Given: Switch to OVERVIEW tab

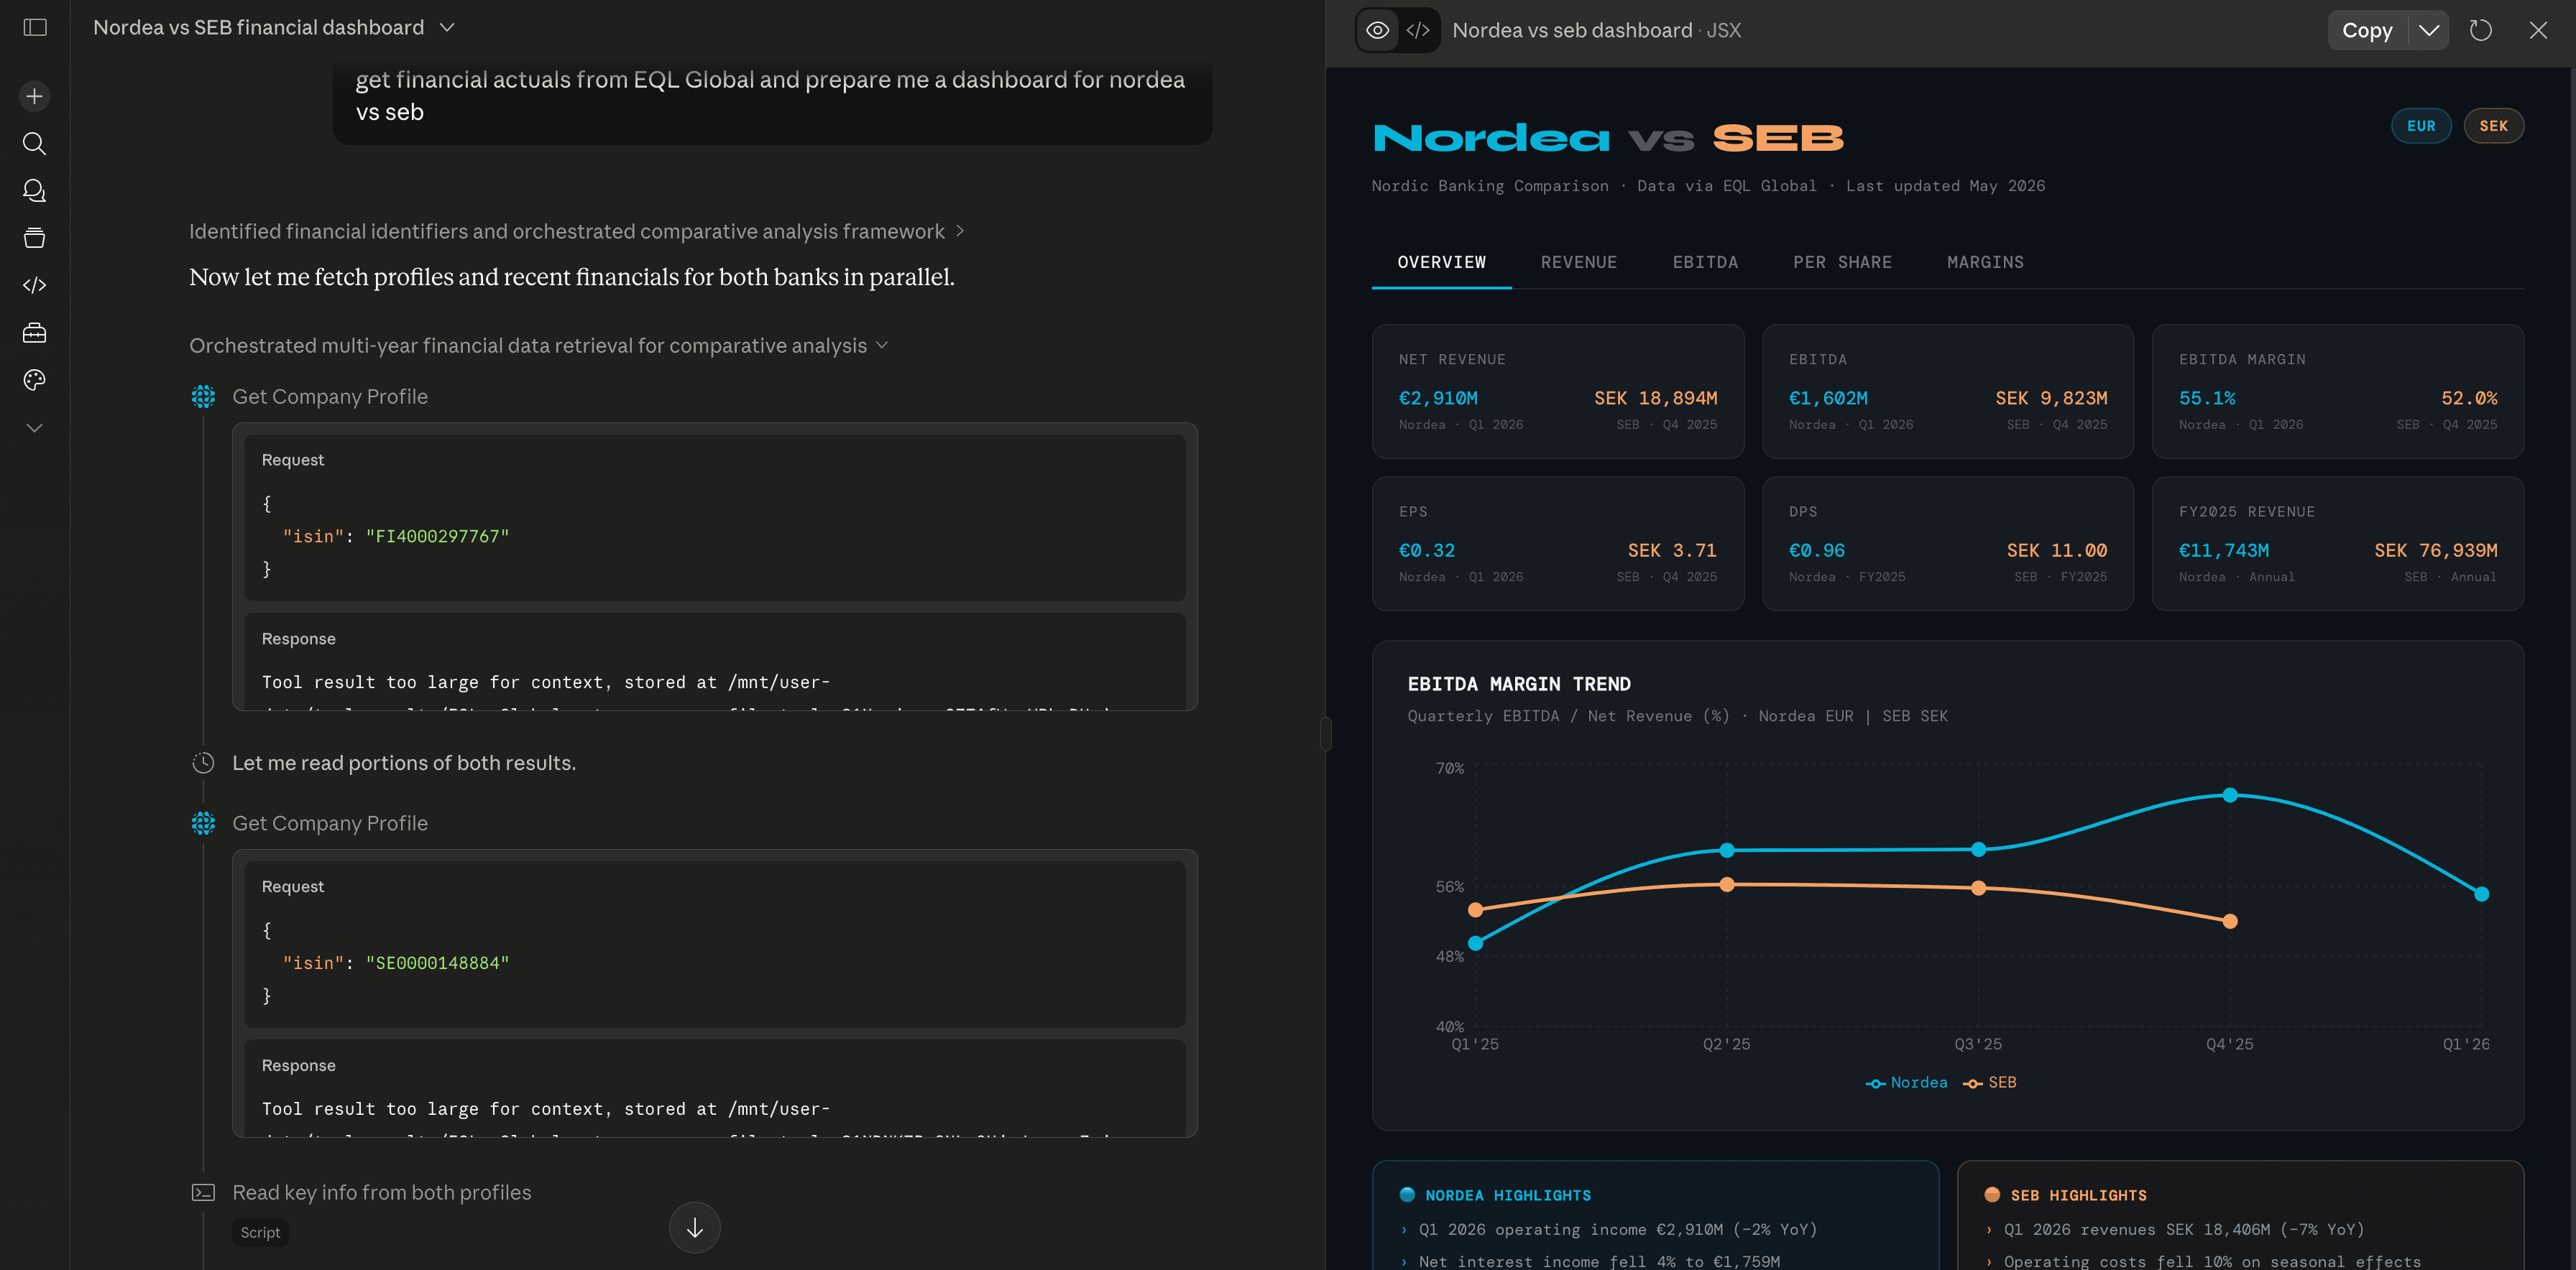Looking at the screenshot, I should click(x=1442, y=263).
